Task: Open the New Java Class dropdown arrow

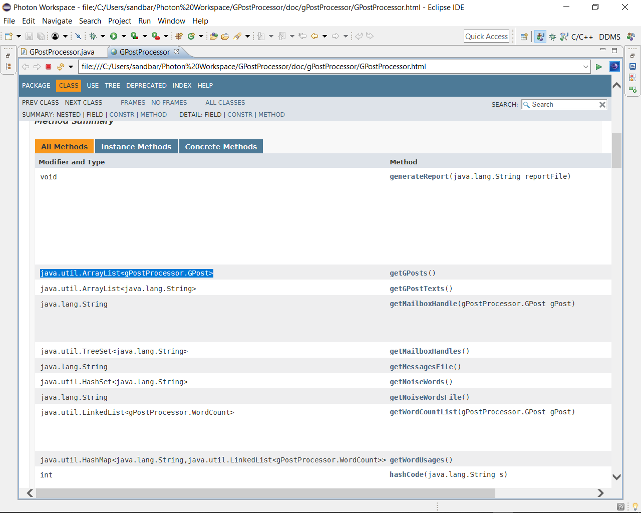Action: (201, 36)
